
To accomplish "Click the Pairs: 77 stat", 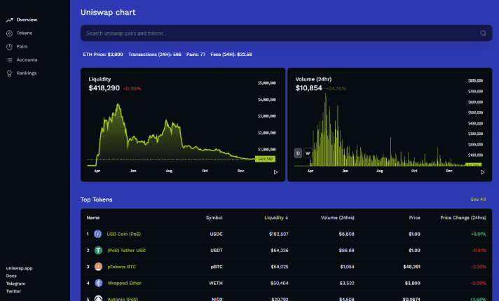I will tap(196, 55).
